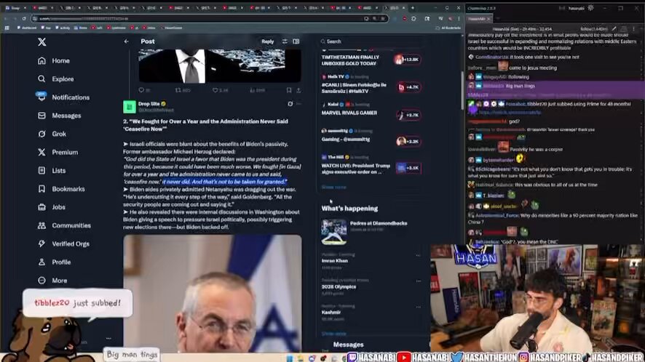
Task: Click the reply comment icon under image
Action: point(141,90)
